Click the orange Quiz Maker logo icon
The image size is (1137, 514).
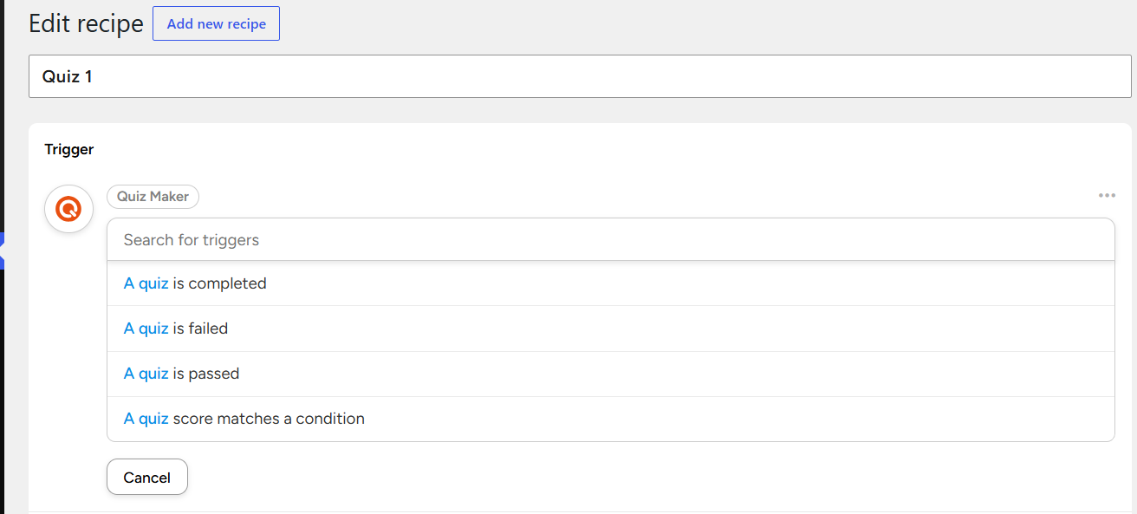[x=68, y=209]
